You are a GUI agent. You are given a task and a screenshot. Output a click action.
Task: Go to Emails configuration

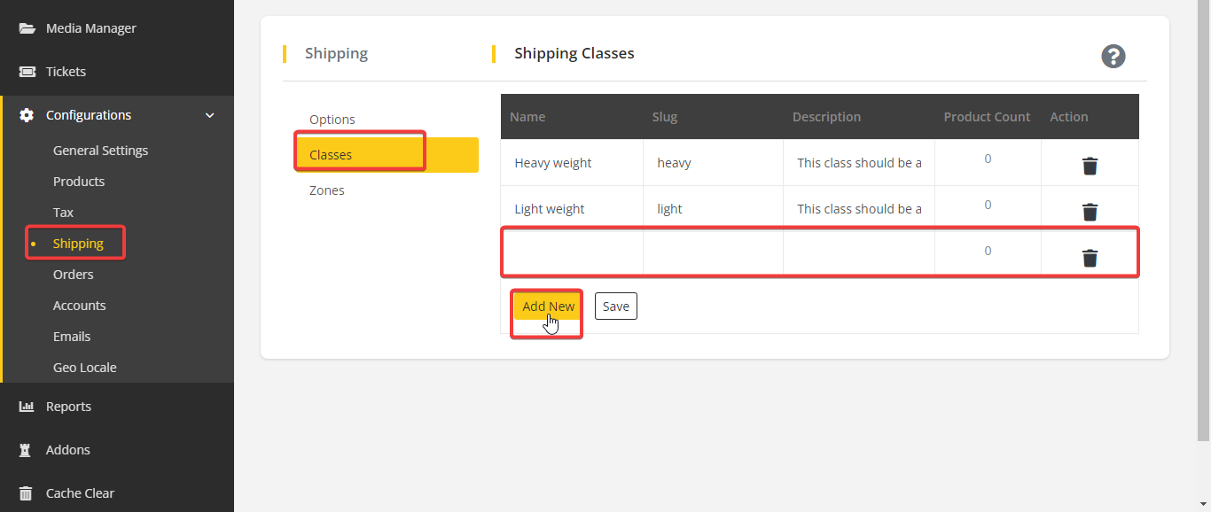click(72, 337)
